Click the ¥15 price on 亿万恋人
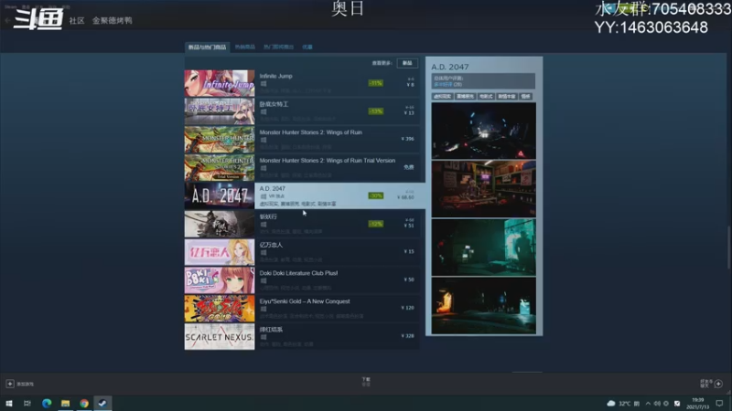Image resolution: width=732 pixels, height=411 pixels. [x=409, y=252]
